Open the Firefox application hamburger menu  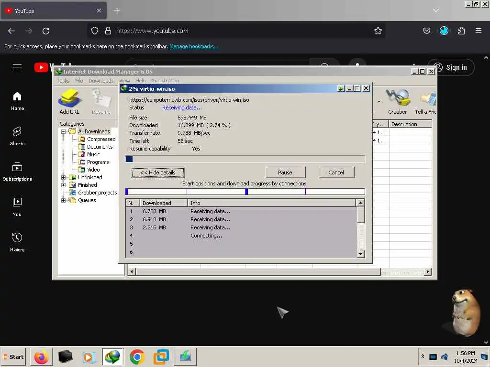(478, 31)
